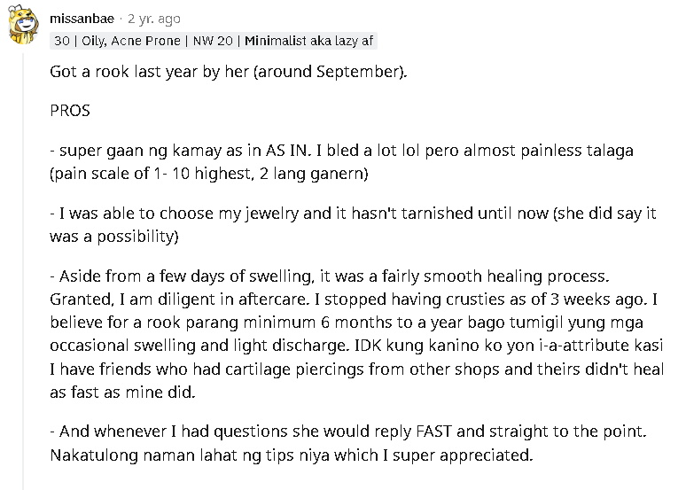Click the 'was a possibility)' text
The width and height of the screenshot is (686, 490).
click(x=114, y=237)
